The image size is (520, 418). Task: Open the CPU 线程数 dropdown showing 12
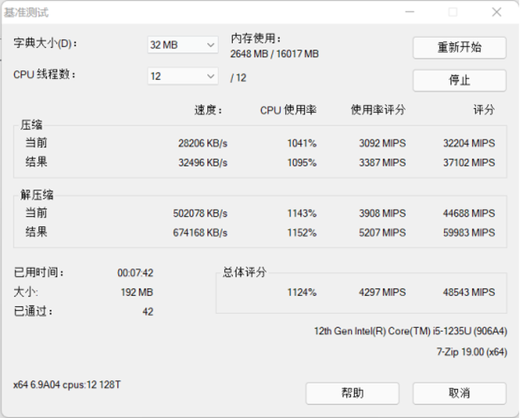pos(182,76)
